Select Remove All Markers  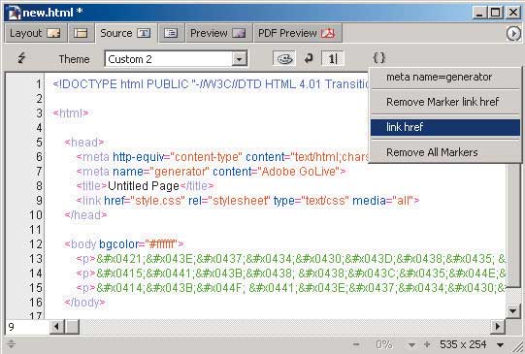445,152
